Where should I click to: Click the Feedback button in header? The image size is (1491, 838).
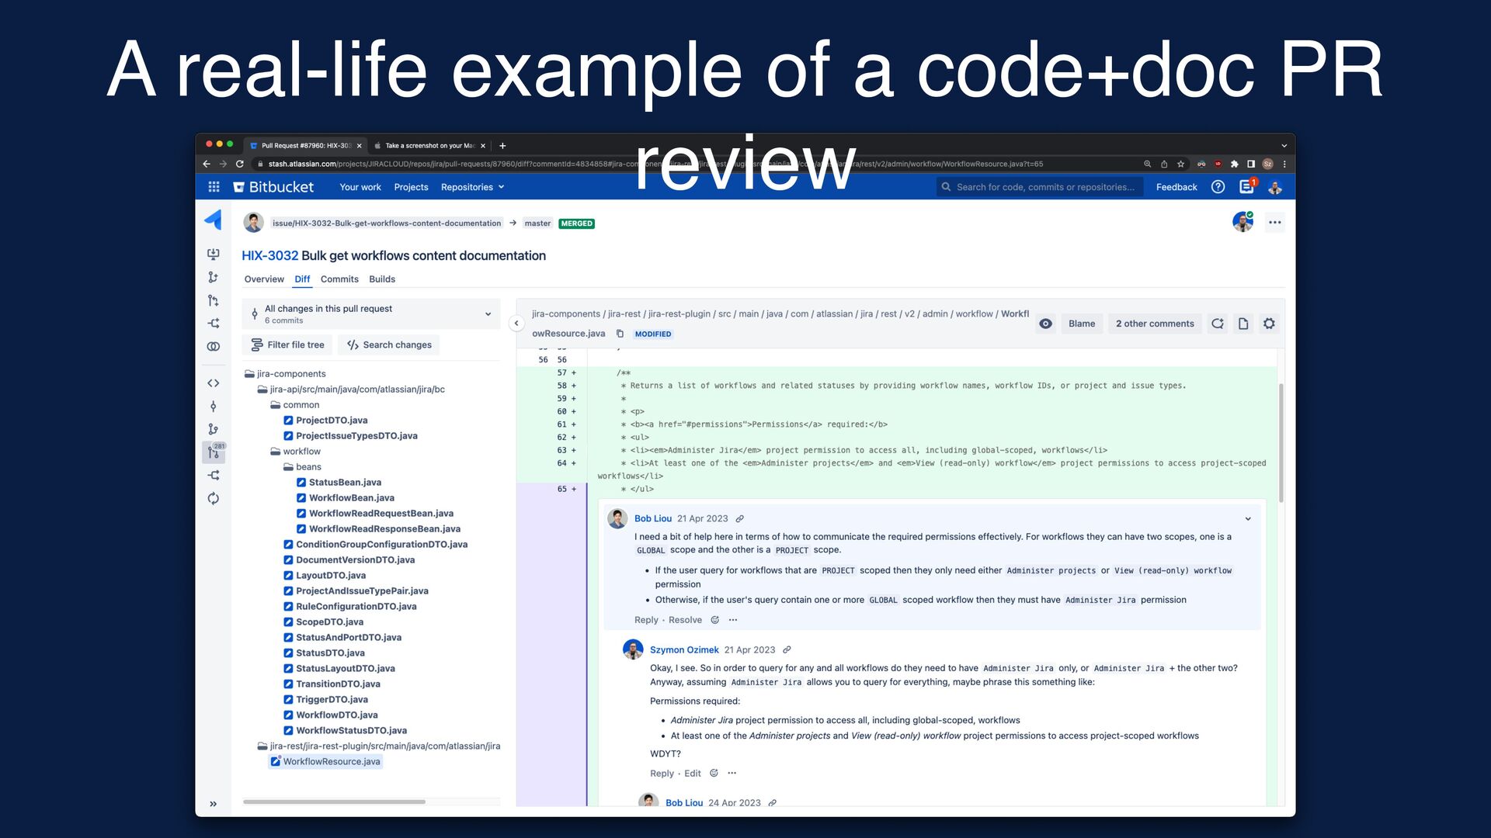1176,187
